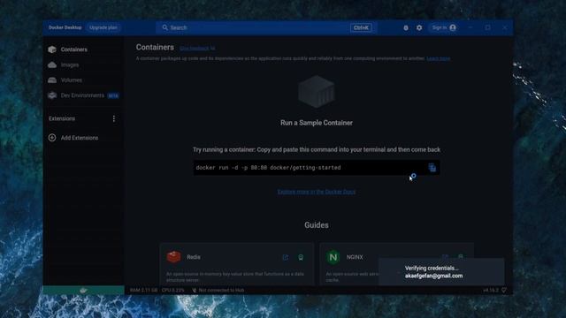566x318 pixels.
Task: Click the BETA badge on Dev Environments
Action: [x=113, y=95]
